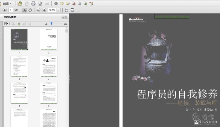This screenshot has width=220, height=127.
Task: Add a sticky note comment bubble
Action: [x=62, y=4]
